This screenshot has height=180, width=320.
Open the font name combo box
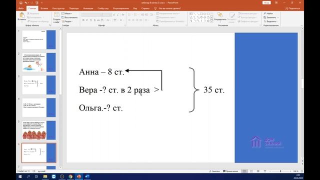[x=92, y=14]
